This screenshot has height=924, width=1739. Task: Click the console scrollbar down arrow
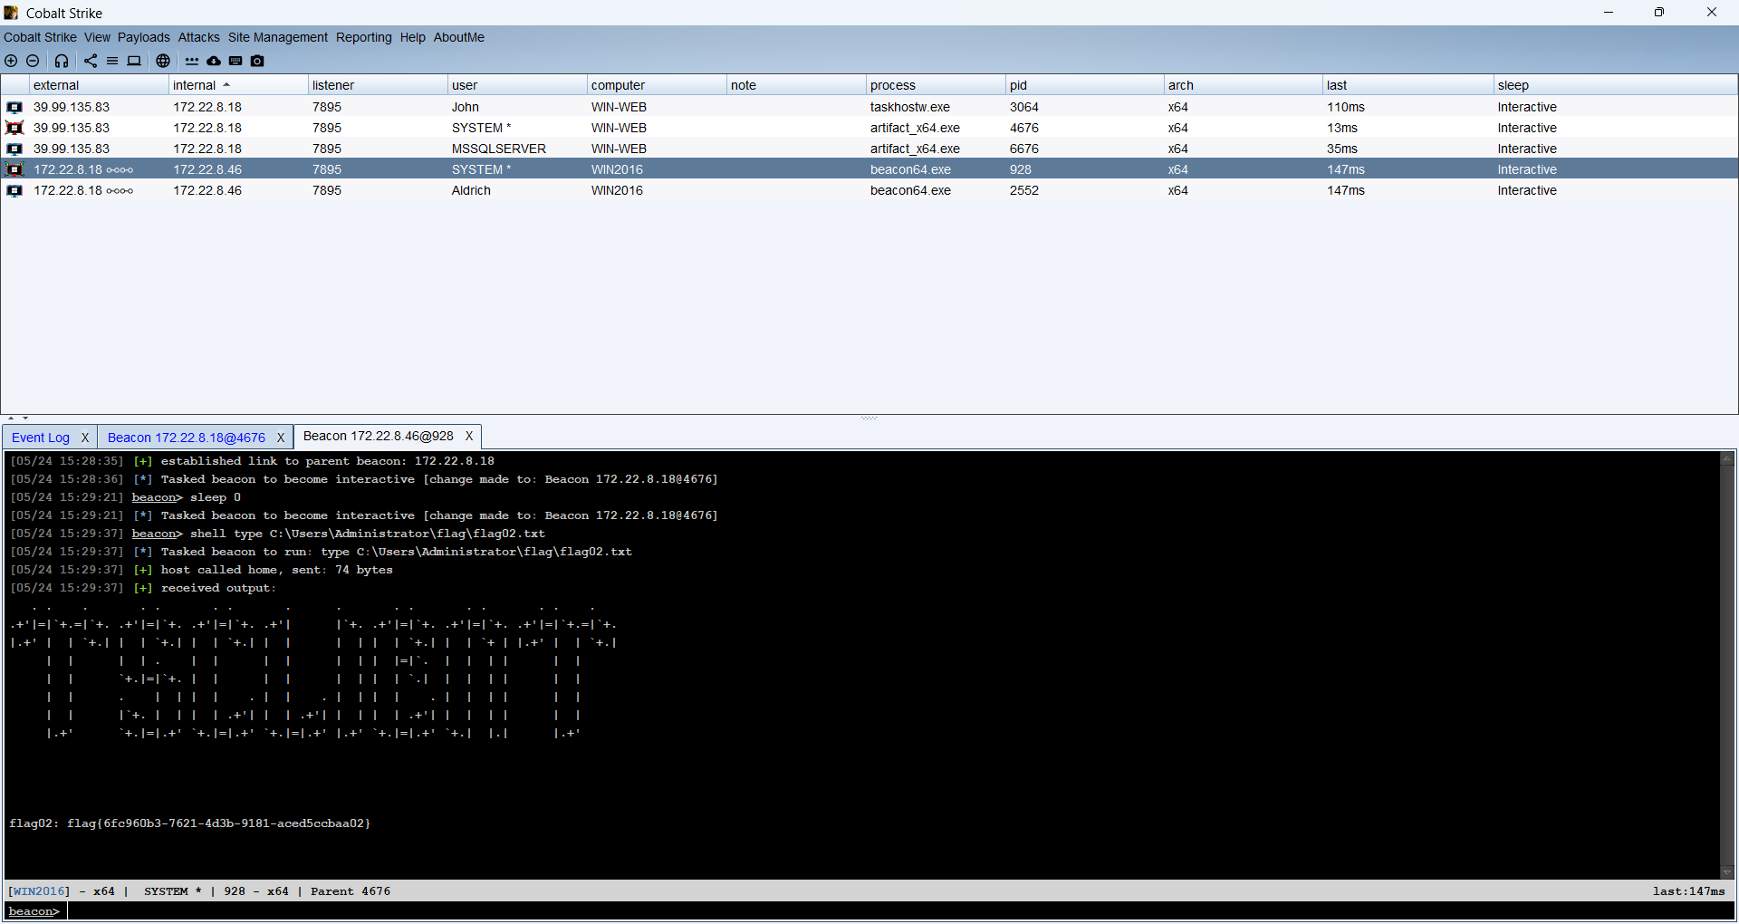pyautogui.click(x=1727, y=872)
